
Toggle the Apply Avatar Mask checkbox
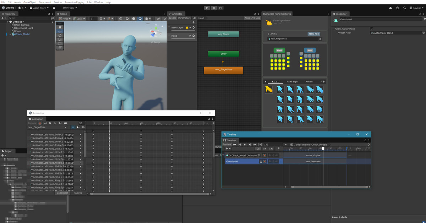click(371, 29)
